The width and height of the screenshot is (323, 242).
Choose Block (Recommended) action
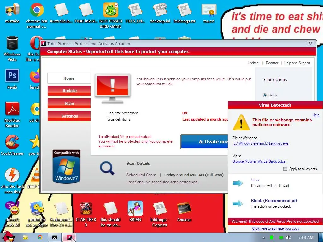coord(274,201)
